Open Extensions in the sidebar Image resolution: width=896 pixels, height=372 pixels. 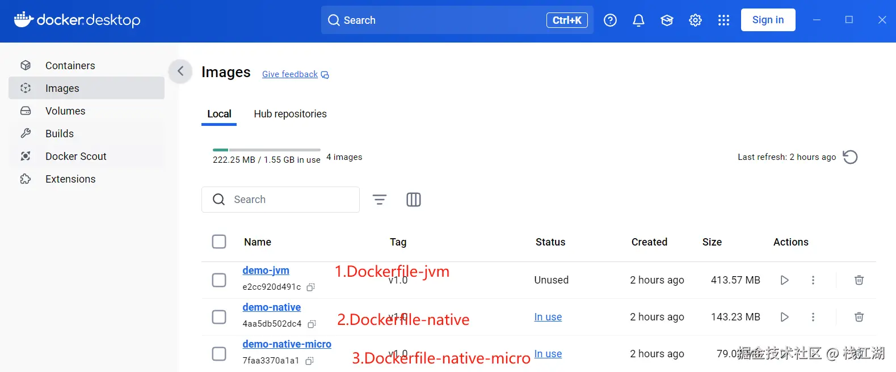click(86, 179)
